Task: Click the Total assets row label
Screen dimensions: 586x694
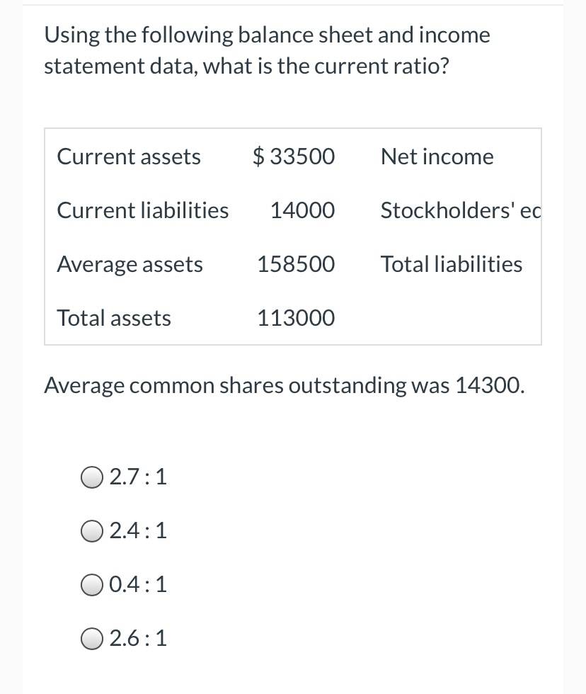Action: tap(114, 318)
